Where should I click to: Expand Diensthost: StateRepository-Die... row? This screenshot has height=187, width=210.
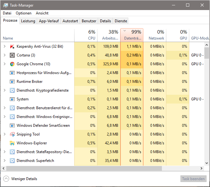4,152
